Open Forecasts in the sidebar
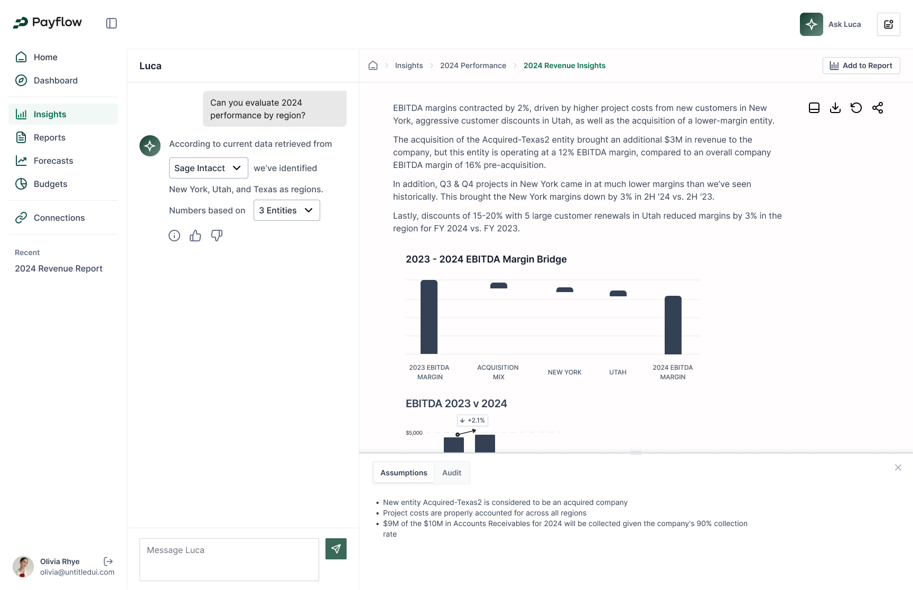The height and width of the screenshot is (590, 913). (x=53, y=161)
